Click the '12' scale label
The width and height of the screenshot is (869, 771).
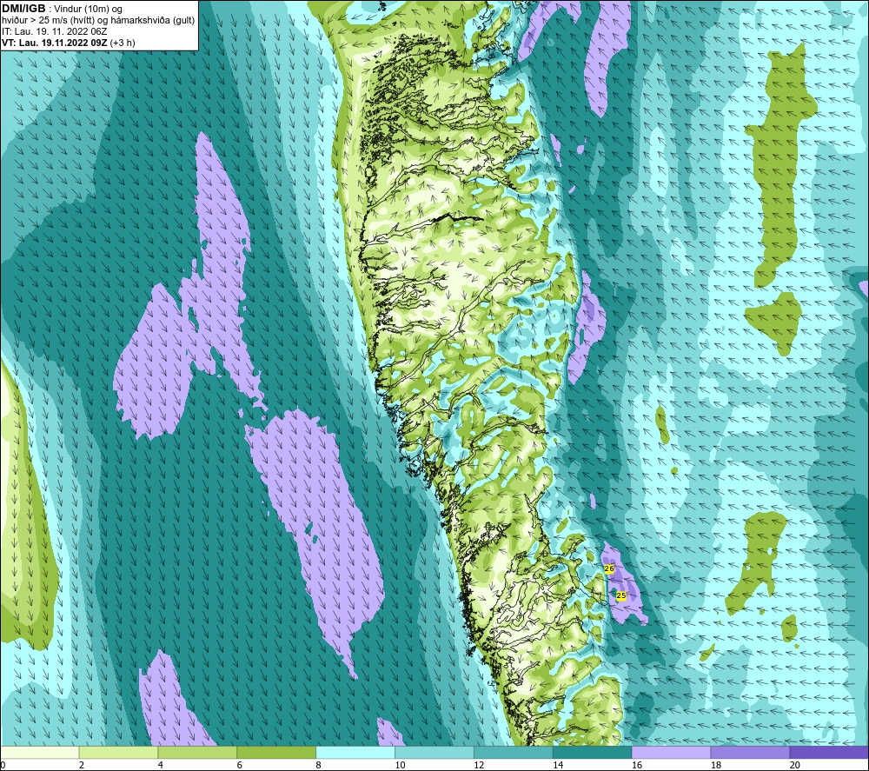coord(479,766)
